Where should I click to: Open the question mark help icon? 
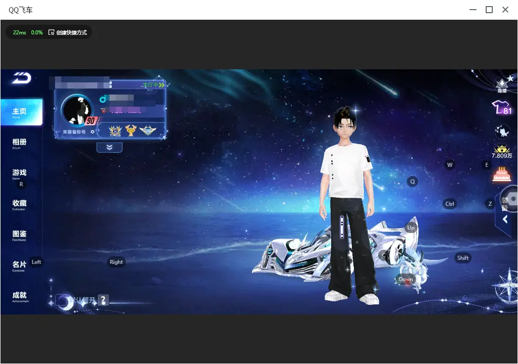tap(103, 300)
